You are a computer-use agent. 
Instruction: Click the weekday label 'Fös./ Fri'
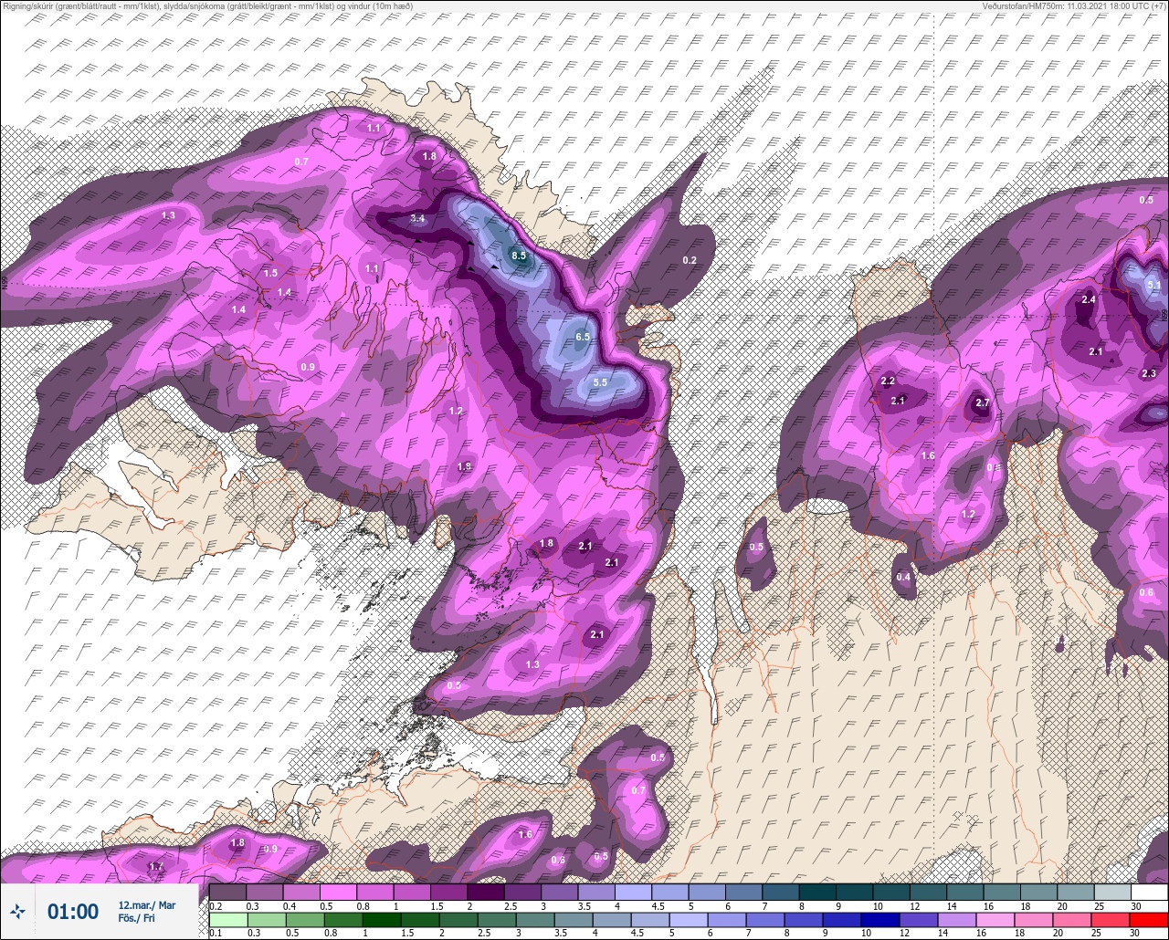pos(137,919)
